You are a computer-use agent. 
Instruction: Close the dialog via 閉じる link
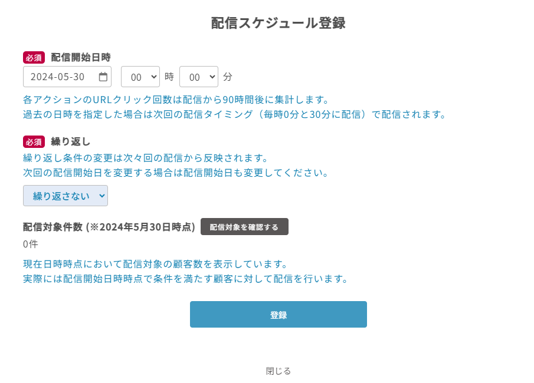[278, 371]
